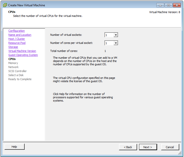
Task: Click the Virtual Machine Version: 8 text
Action: 164,12
